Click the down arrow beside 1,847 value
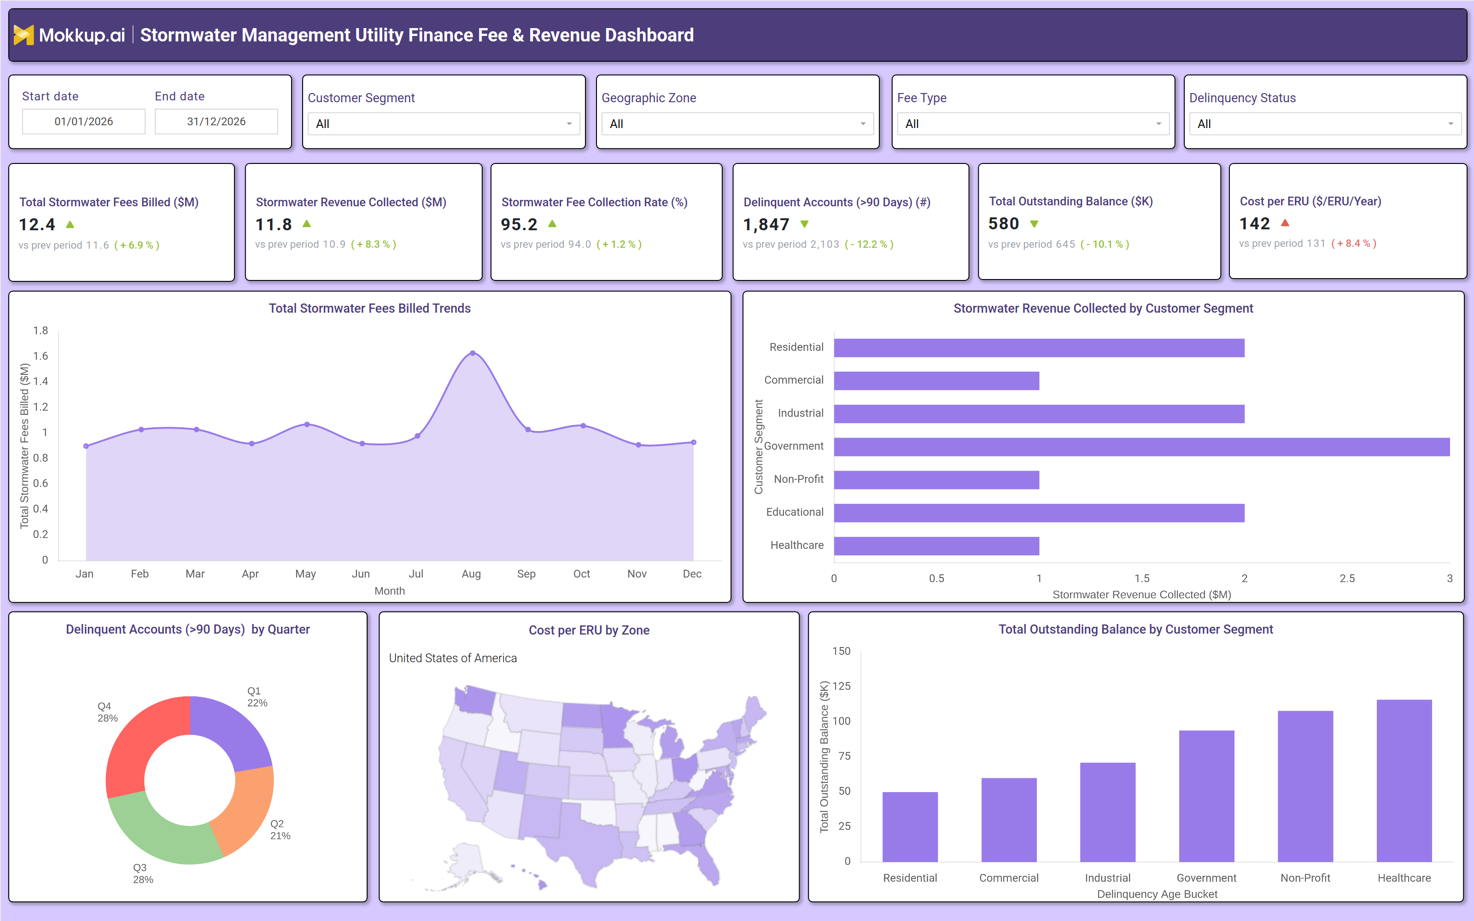Image resolution: width=1474 pixels, height=921 pixels. (x=805, y=224)
